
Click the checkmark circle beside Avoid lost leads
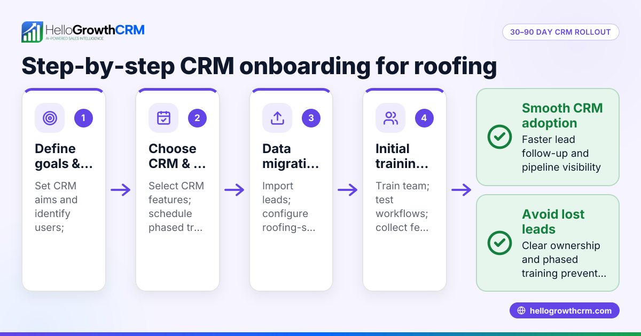(500, 243)
